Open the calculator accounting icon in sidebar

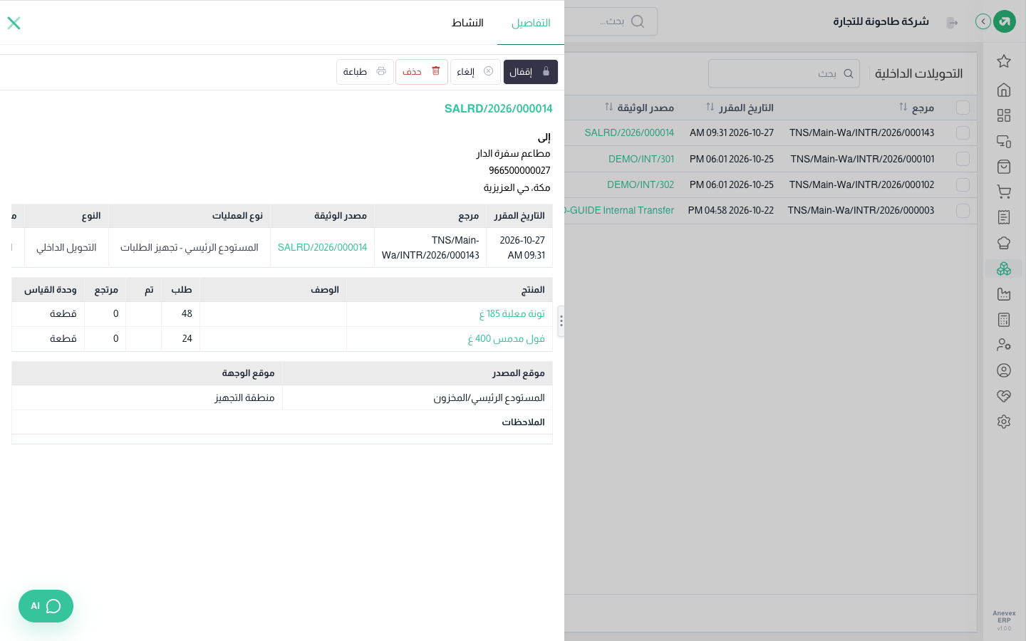[x=1004, y=320]
